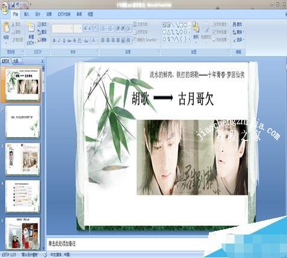Click the Reset slide button
This screenshot has width=287, height=258.
[42, 32]
